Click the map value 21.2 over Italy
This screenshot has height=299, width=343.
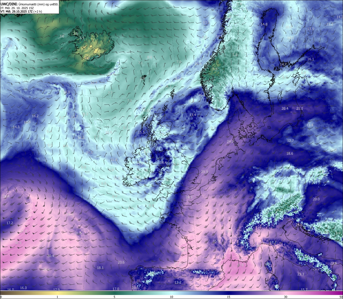(x=316, y=269)
